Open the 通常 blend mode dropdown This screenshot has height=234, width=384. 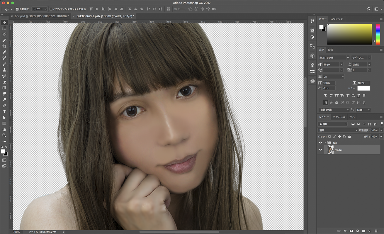(x=338, y=130)
